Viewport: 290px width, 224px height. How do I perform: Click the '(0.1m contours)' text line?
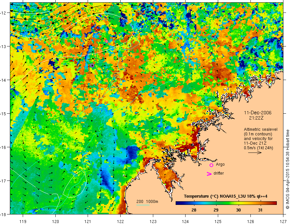[x=258, y=134]
